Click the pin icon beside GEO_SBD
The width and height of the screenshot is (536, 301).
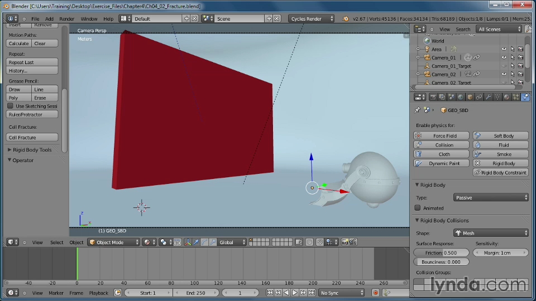pos(418,110)
